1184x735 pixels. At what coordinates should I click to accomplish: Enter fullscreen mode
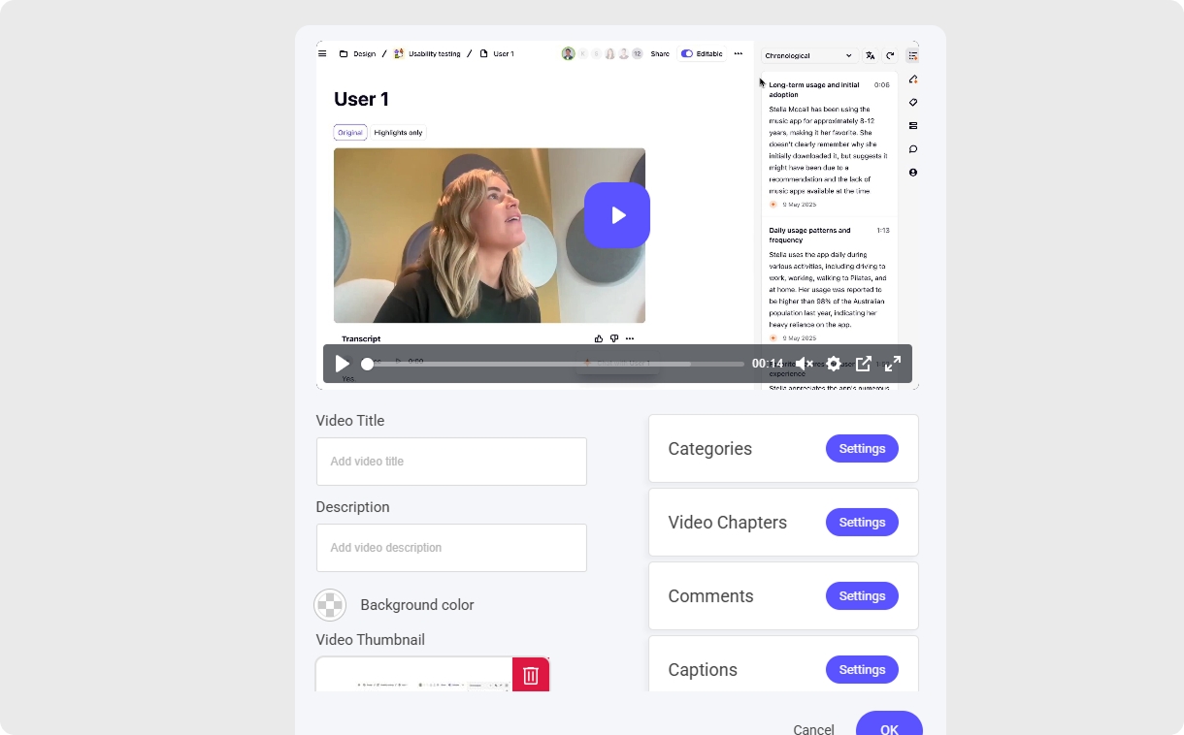pyautogui.click(x=893, y=364)
